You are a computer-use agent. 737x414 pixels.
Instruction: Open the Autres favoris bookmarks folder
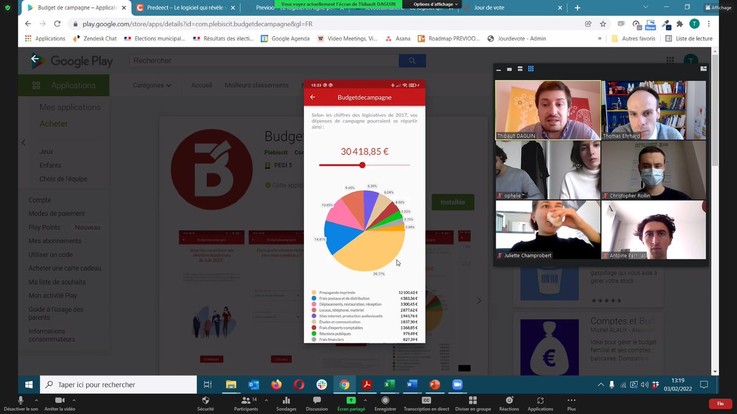633,38
